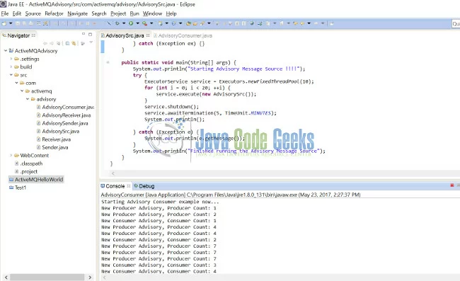Viewport: 460px width, 281px height.
Task: Collapse the ActiveMQAdvisory project node
Action: tap(6, 51)
